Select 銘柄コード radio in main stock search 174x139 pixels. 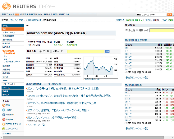(x=51, y=51)
